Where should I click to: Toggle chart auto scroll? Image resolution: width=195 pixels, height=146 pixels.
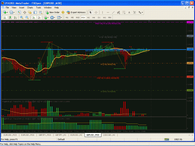[x=34, y=18]
